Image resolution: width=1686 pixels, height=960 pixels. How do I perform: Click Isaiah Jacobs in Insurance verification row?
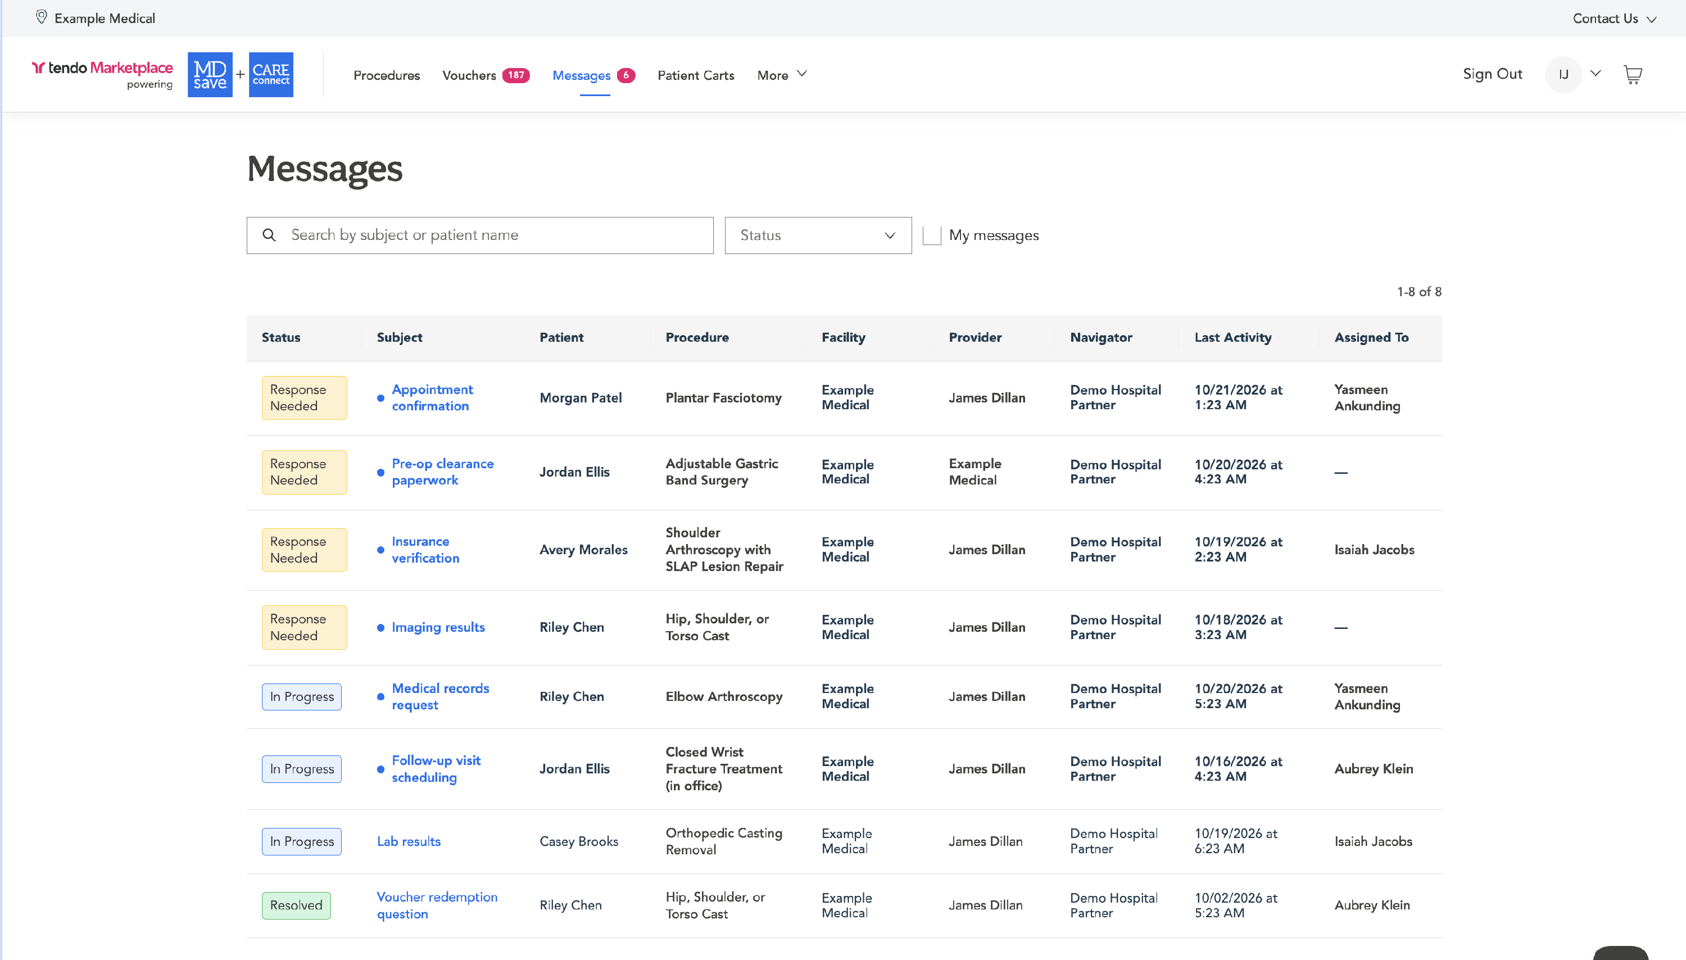(1374, 549)
